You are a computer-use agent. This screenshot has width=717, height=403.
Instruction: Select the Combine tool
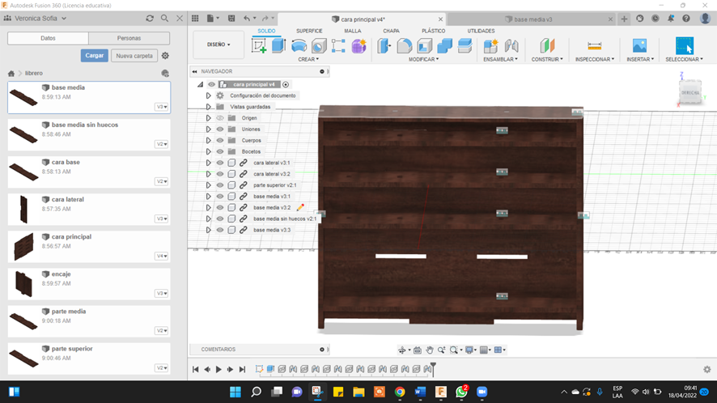coord(444,46)
